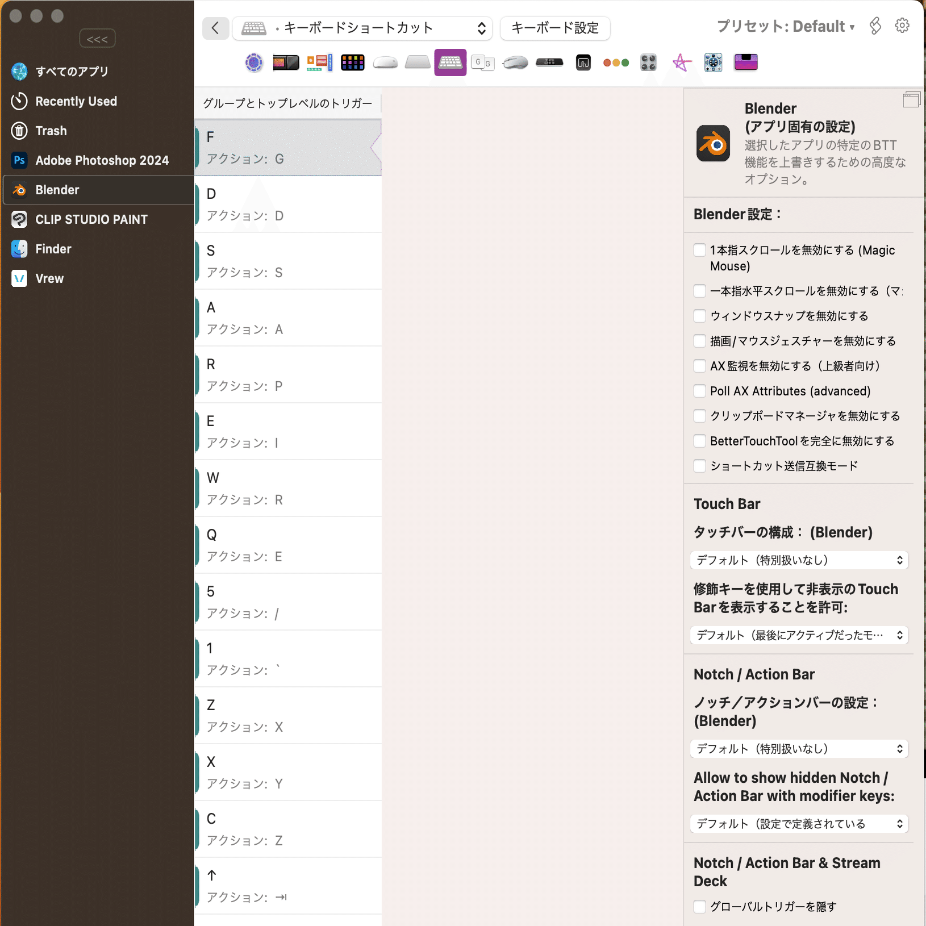Choose the purple and pink window icon
Viewport: 926px width, 926px height.
746,62
